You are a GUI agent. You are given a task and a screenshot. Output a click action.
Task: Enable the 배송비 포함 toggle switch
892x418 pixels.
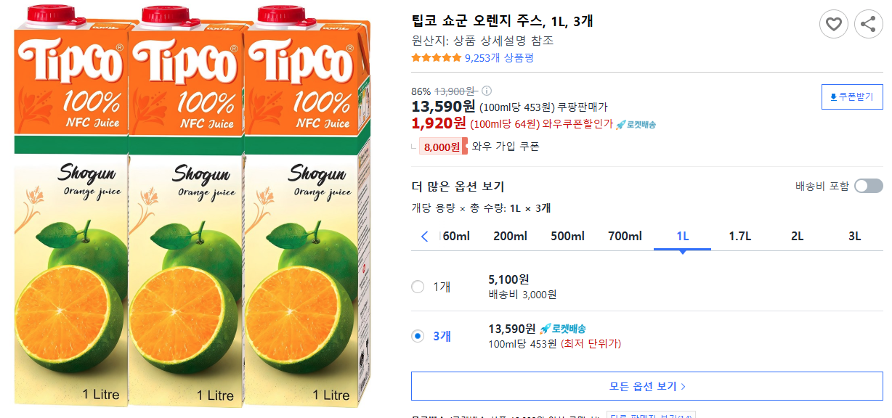867,185
